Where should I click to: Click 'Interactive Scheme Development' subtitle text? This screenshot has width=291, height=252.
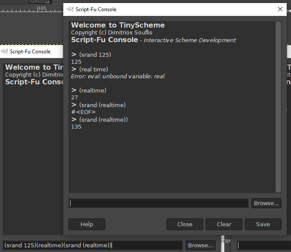[x=190, y=40]
